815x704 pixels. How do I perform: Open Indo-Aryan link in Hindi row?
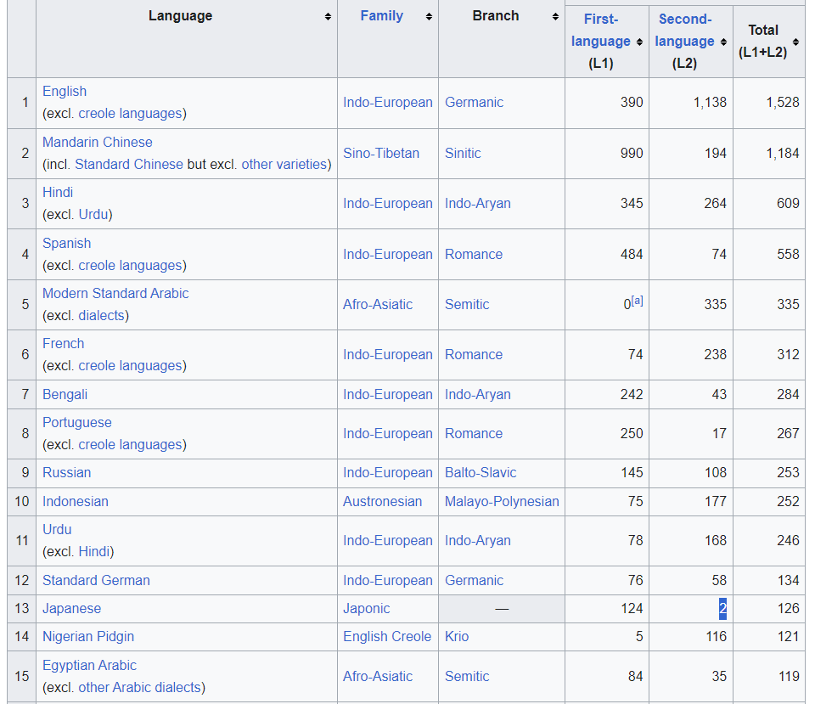click(x=478, y=203)
